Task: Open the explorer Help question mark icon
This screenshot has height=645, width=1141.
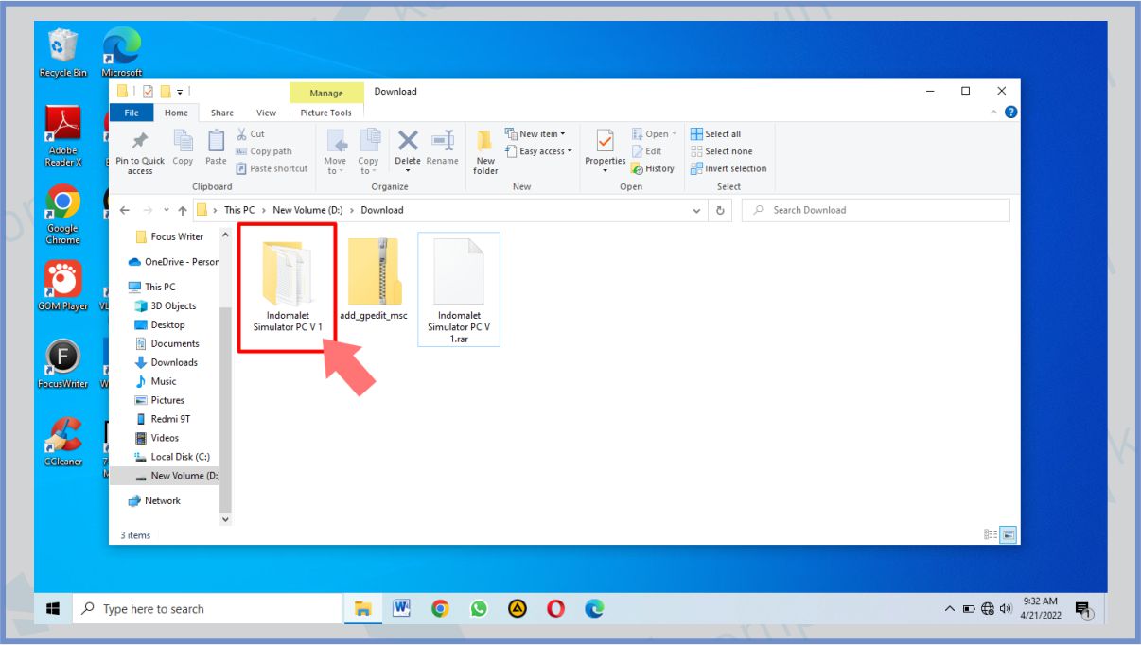Action: [x=1010, y=113]
